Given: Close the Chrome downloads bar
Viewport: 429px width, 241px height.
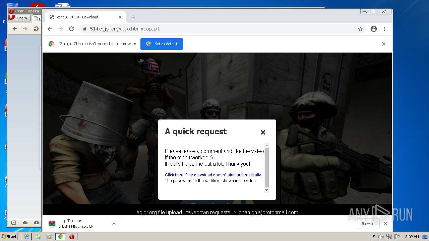Looking at the screenshot, I should tap(386, 224).
